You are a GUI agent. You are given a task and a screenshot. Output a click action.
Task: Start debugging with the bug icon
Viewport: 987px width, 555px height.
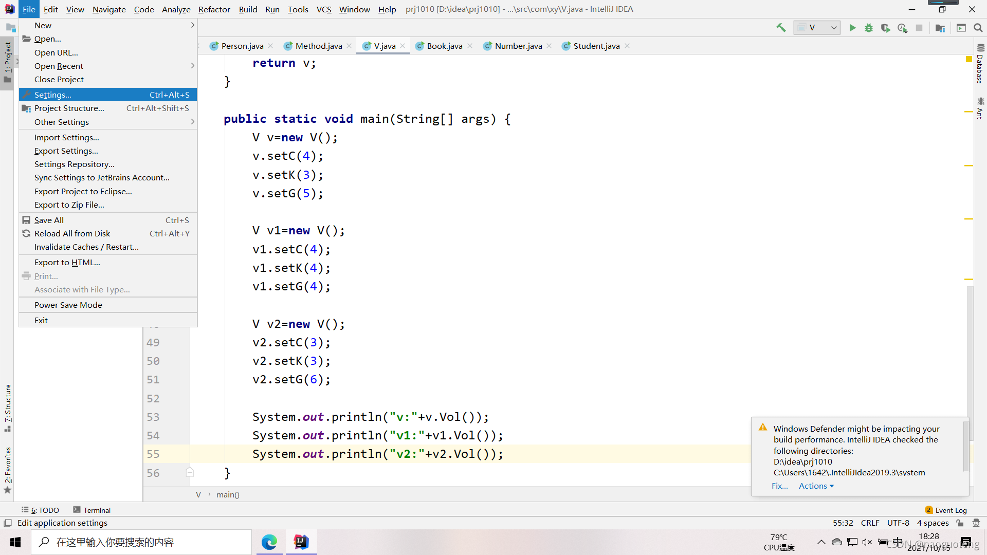[x=869, y=28]
